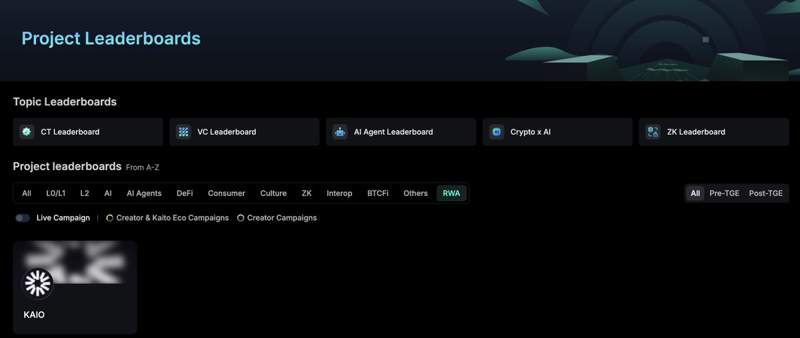The image size is (800, 338).
Task: Click the AI Agent Leaderboard robot icon
Action: click(340, 132)
